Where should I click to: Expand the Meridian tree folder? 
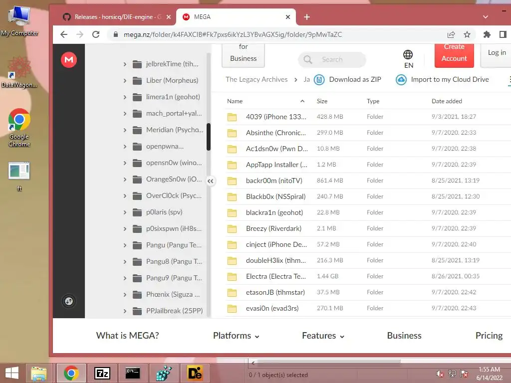click(125, 130)
